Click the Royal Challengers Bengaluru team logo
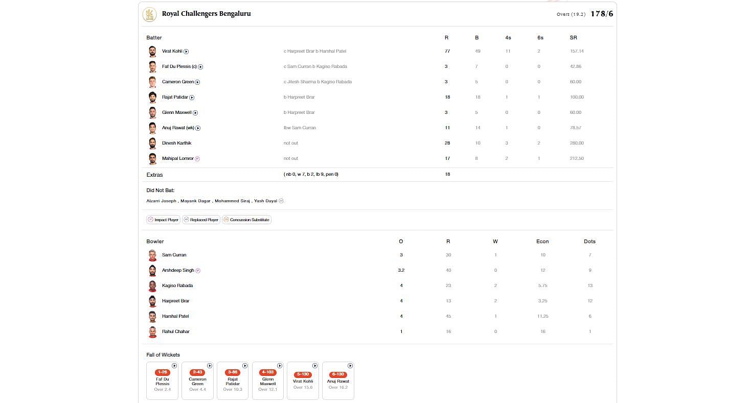The width and height of the screenshot is (749, 403). click(149, 14)
